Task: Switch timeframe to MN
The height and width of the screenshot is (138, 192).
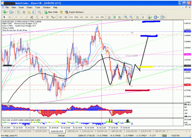Action: tap(102, 17)
